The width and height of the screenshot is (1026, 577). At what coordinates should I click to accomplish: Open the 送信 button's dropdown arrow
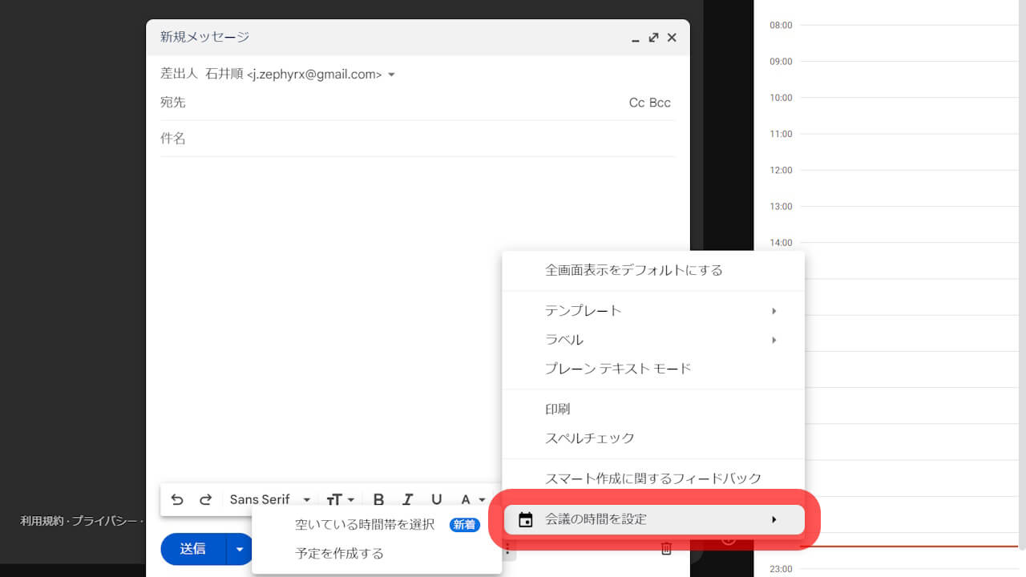239,549
